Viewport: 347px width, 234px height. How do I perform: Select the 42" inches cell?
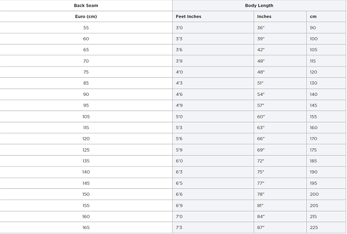(261, 50)
